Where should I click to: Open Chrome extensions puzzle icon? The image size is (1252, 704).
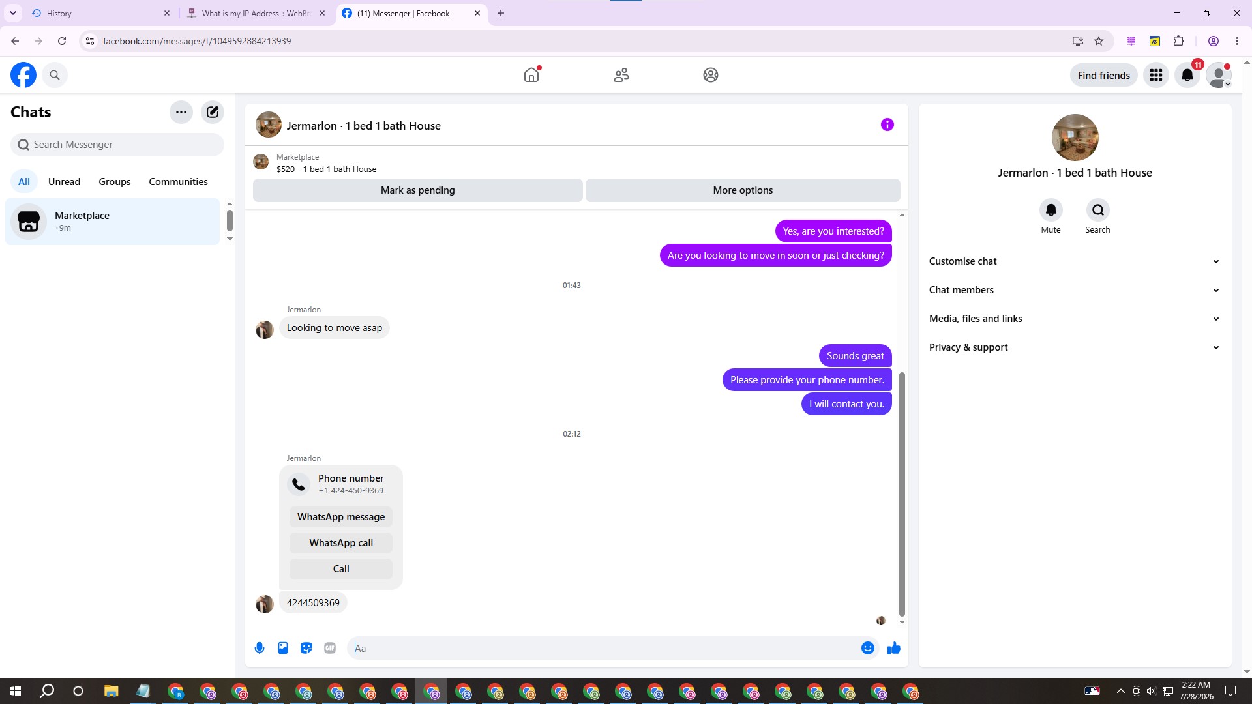(x=1178, y=41)
